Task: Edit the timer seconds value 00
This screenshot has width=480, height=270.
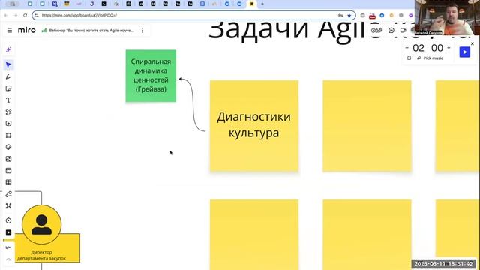Action: (437, 48)
